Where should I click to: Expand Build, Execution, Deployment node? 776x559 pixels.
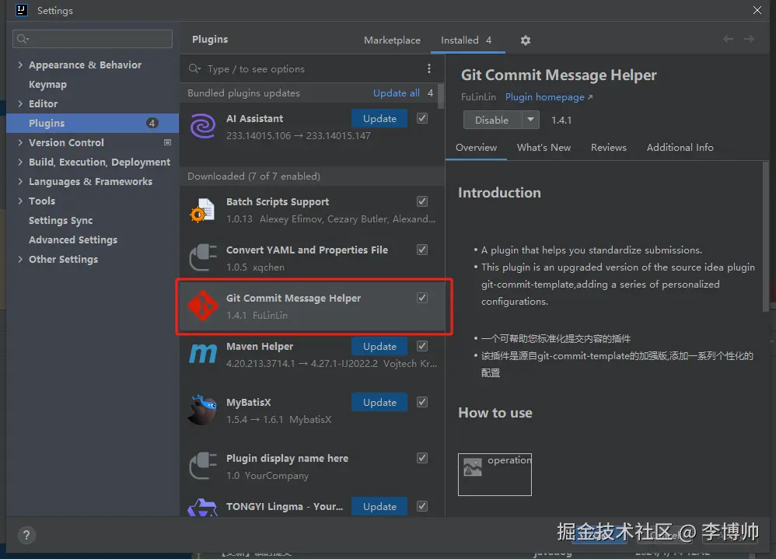click(20, 162)
